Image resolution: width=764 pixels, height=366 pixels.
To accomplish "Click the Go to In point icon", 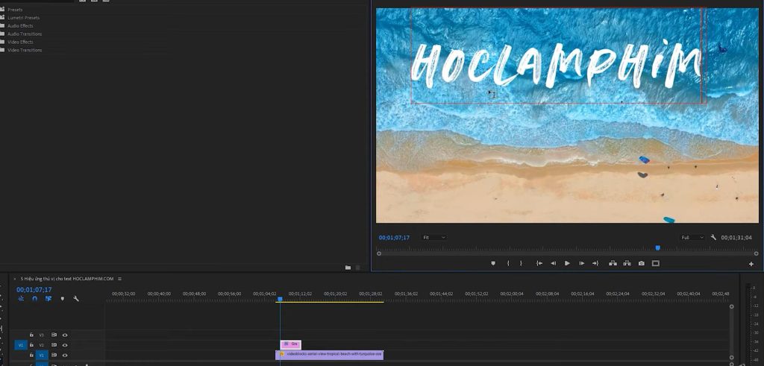I will coord(539,263).
